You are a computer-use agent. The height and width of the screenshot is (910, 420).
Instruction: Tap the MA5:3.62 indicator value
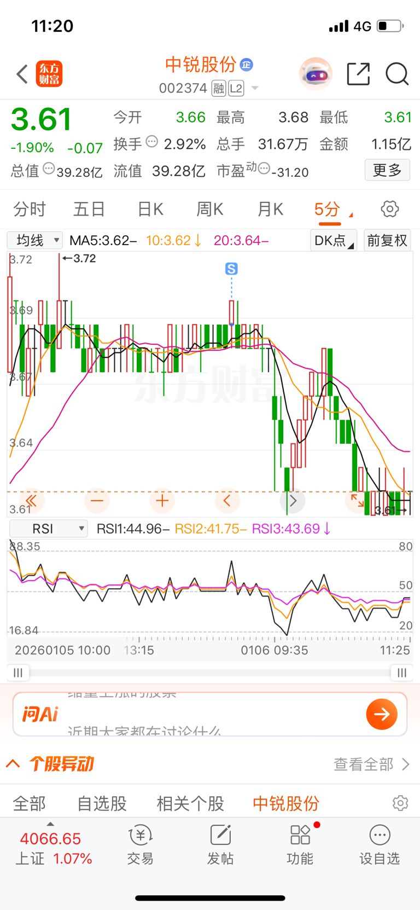(103, 240)
